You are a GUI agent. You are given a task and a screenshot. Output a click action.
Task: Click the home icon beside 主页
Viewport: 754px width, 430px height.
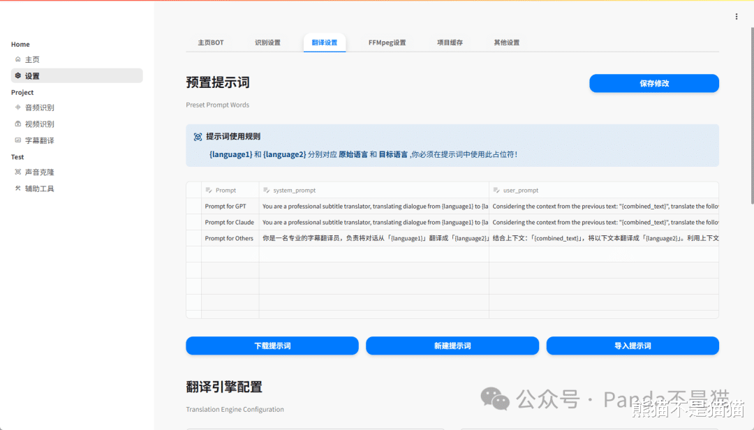pyautogui.click(x=17, y=59)
